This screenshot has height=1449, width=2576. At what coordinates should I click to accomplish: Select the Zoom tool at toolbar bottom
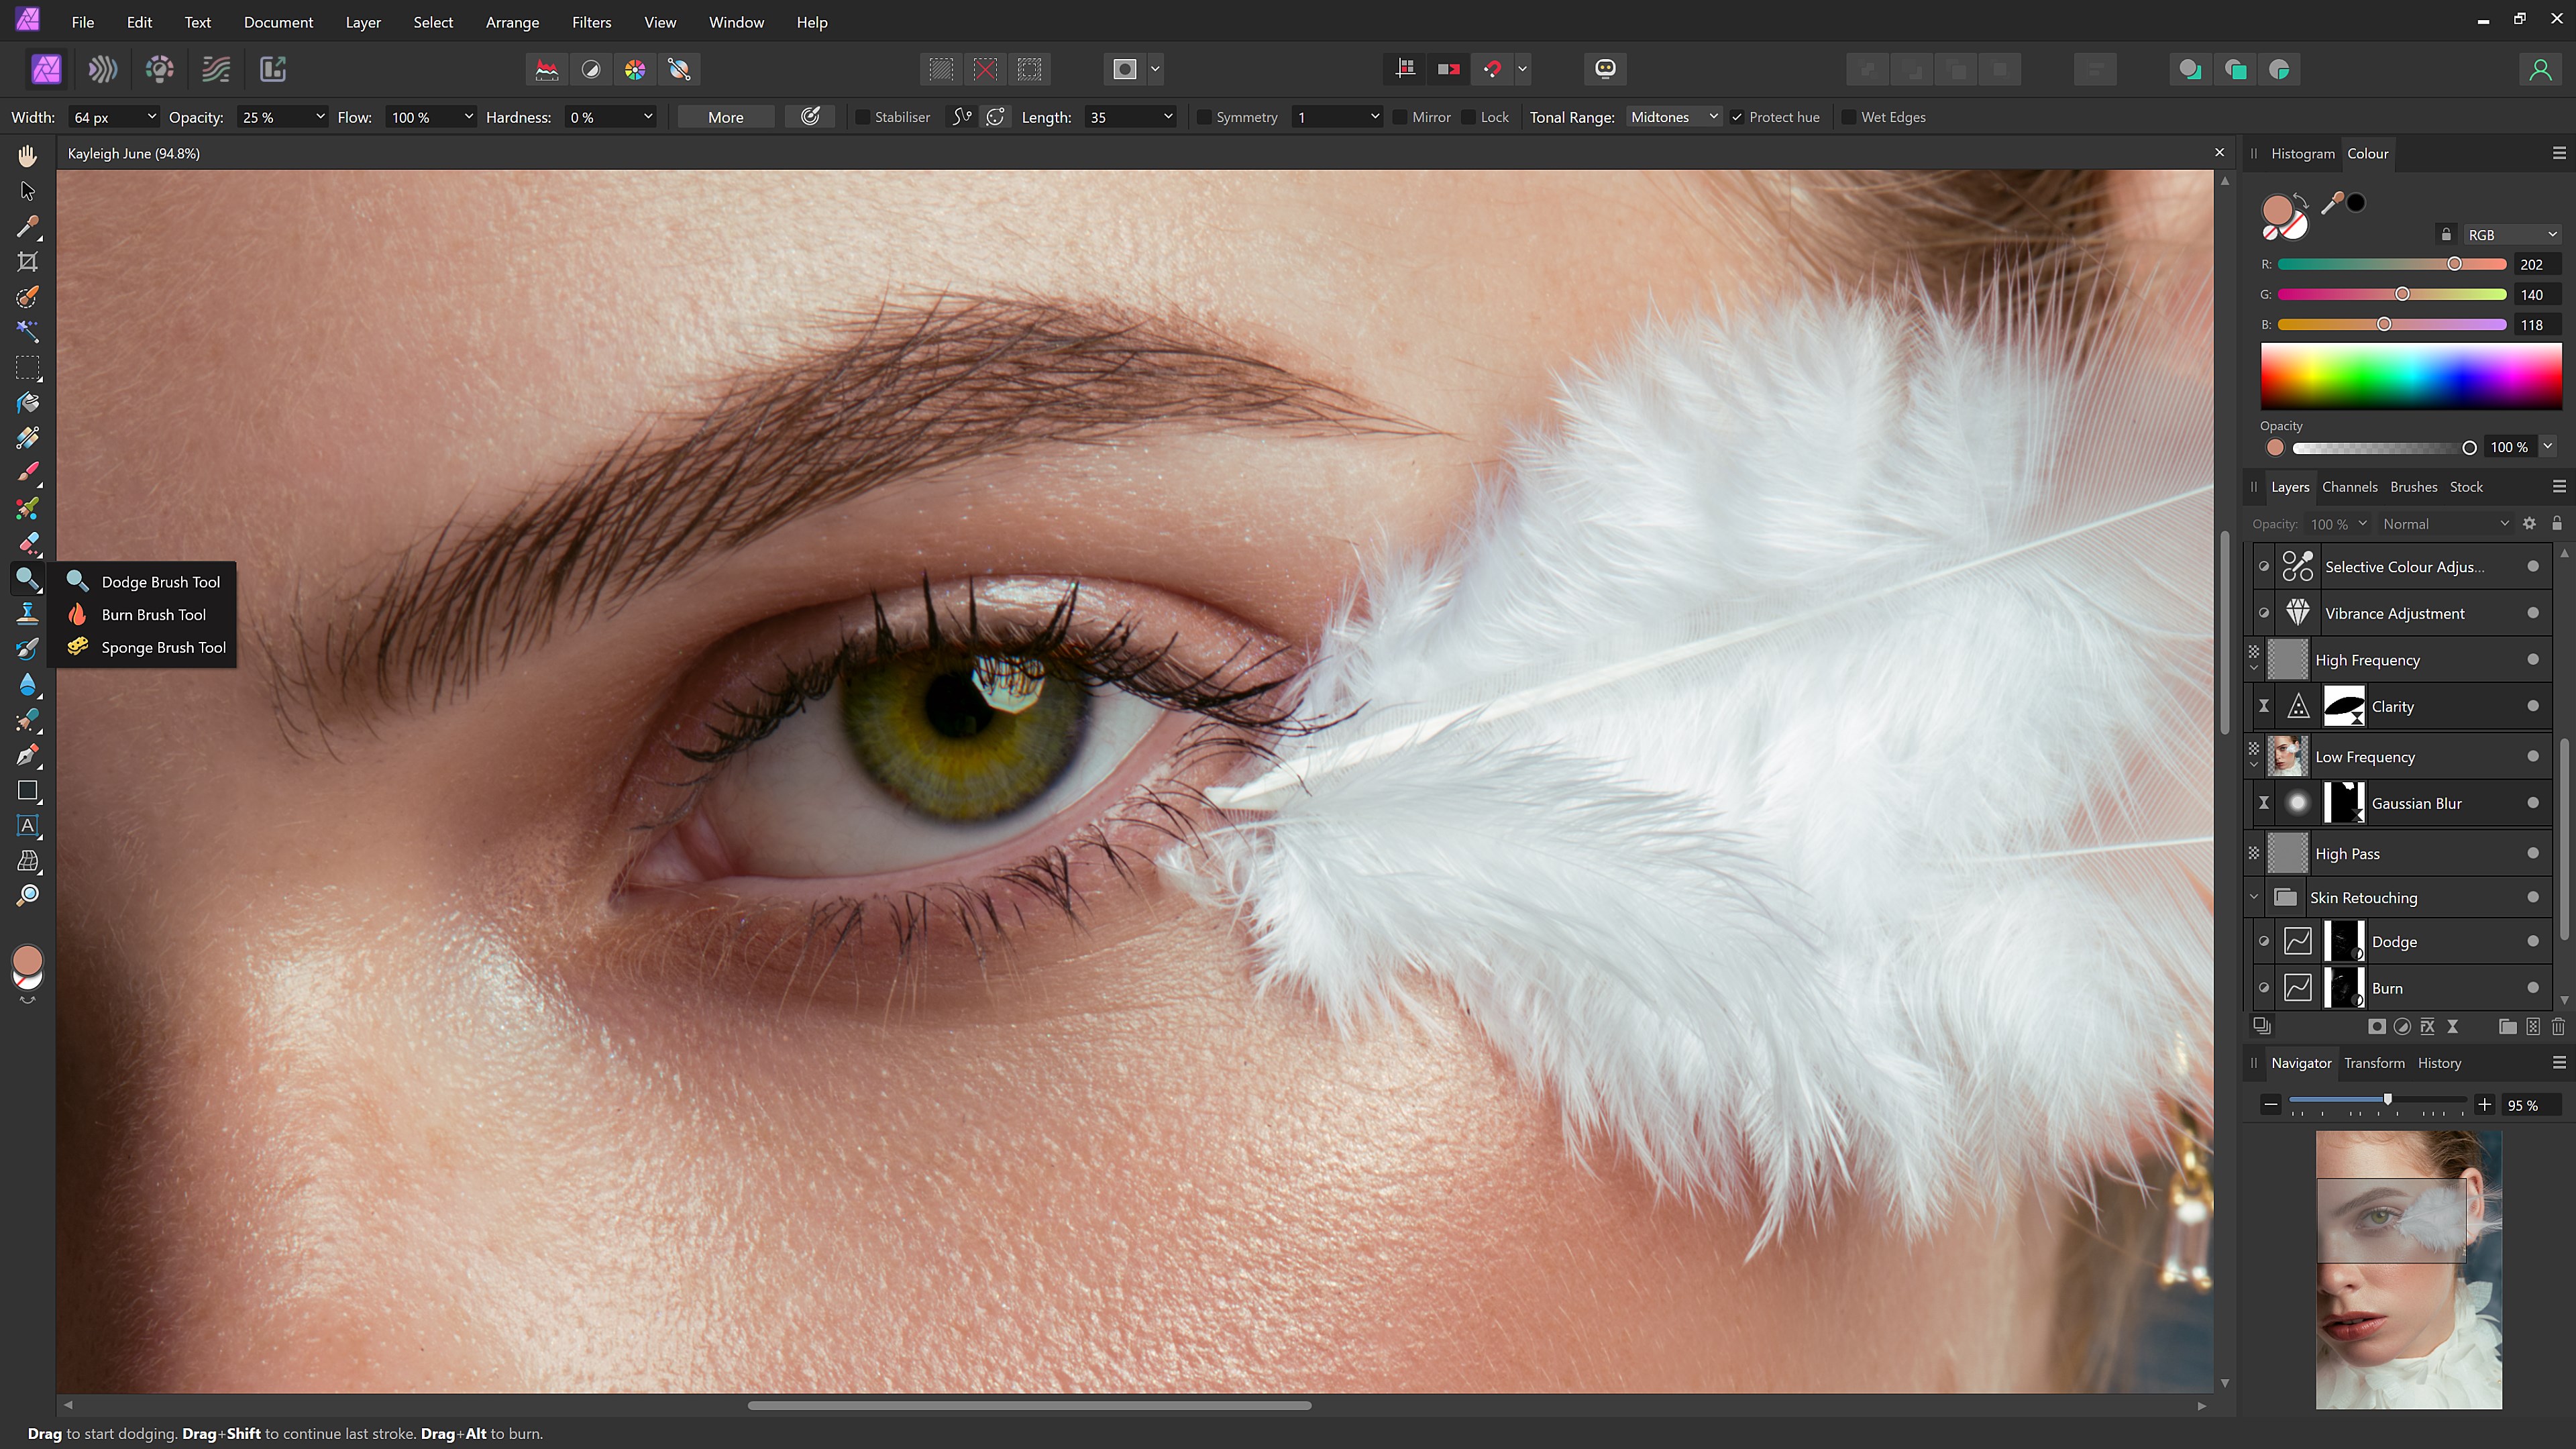27,895
